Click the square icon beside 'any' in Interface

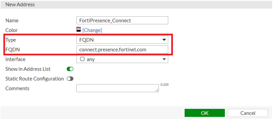(x=82, y=59)
